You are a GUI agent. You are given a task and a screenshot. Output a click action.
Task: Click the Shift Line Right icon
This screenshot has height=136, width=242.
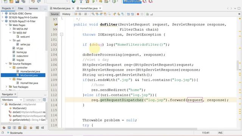(132, 14)
